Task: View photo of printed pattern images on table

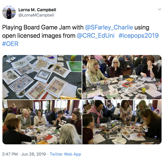Action: [42, 77]
